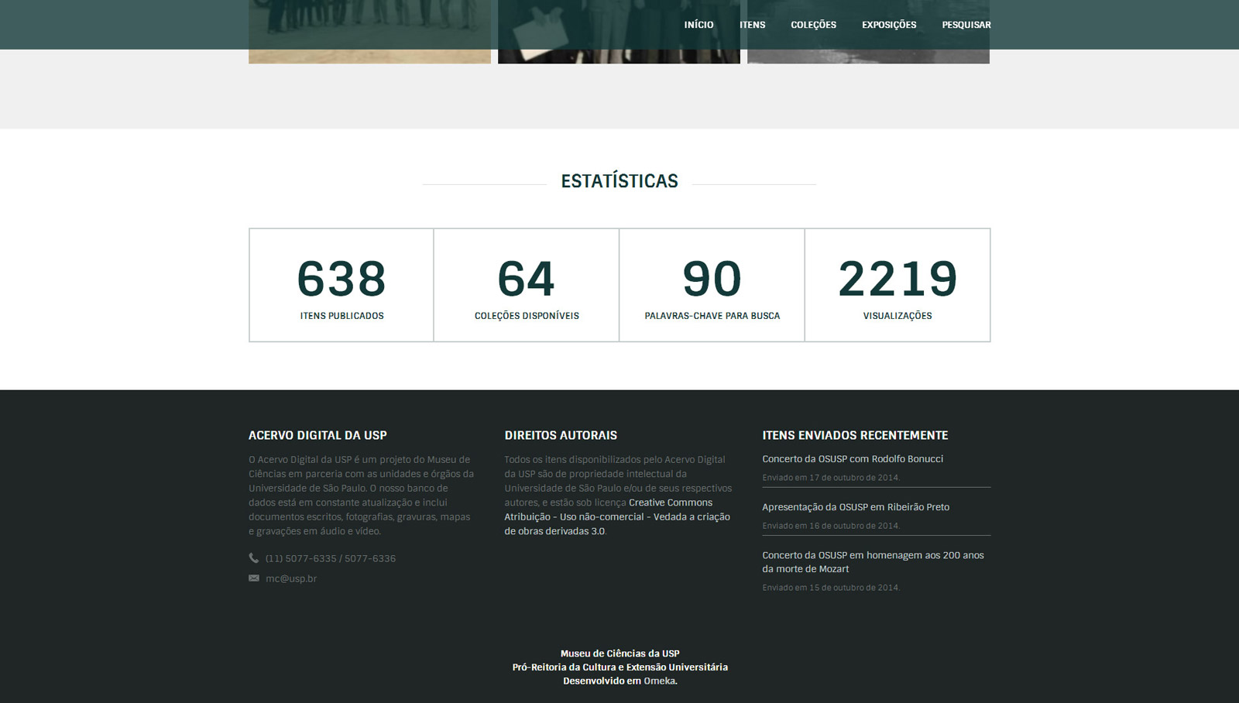Click the mc@usp.br email address
This screenshot has width=1239, height=703.
[x=291, y=578]
